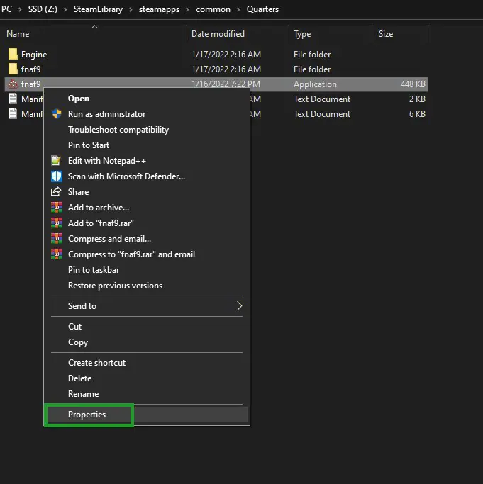This screenshot has height=484, width=483.
Task: Expand the chevron after SteamLibrary
Action: click(x=131, y=10)
